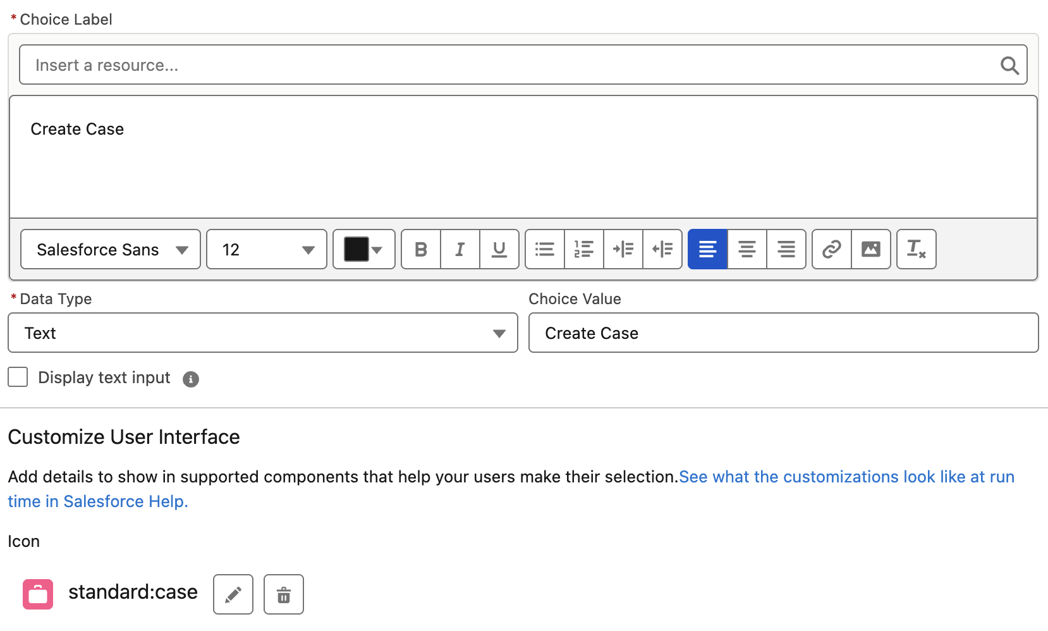Image resolution: width=1048 pixels, height=631 pixels.
Task: Increase indent of the label text
Action: (x=623, y=249)
